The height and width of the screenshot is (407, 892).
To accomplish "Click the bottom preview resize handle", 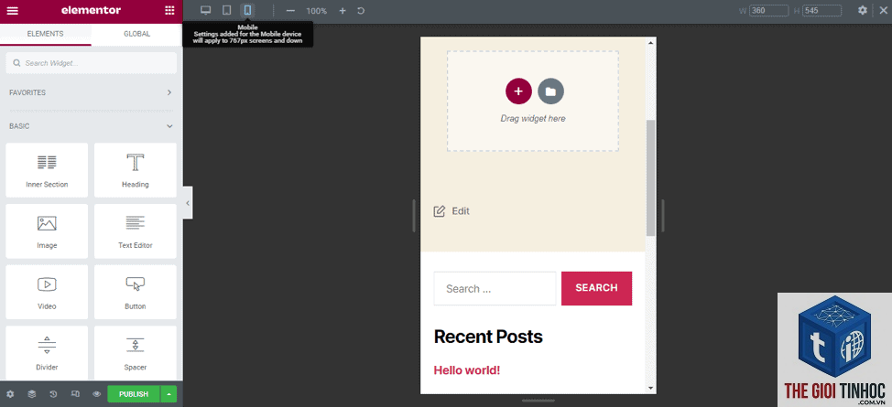I will [538, 401].
